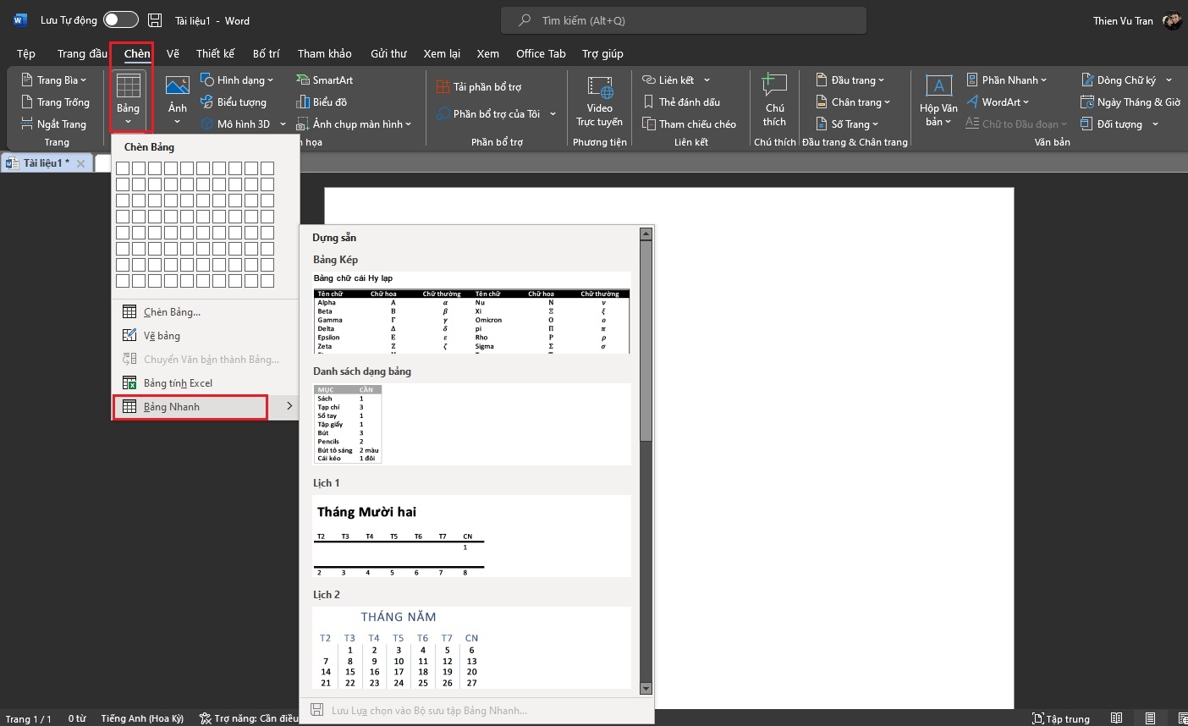1188x726 pixels.
Task: Open the Tham khảo ribbon tab
Action: click(324, 53)
